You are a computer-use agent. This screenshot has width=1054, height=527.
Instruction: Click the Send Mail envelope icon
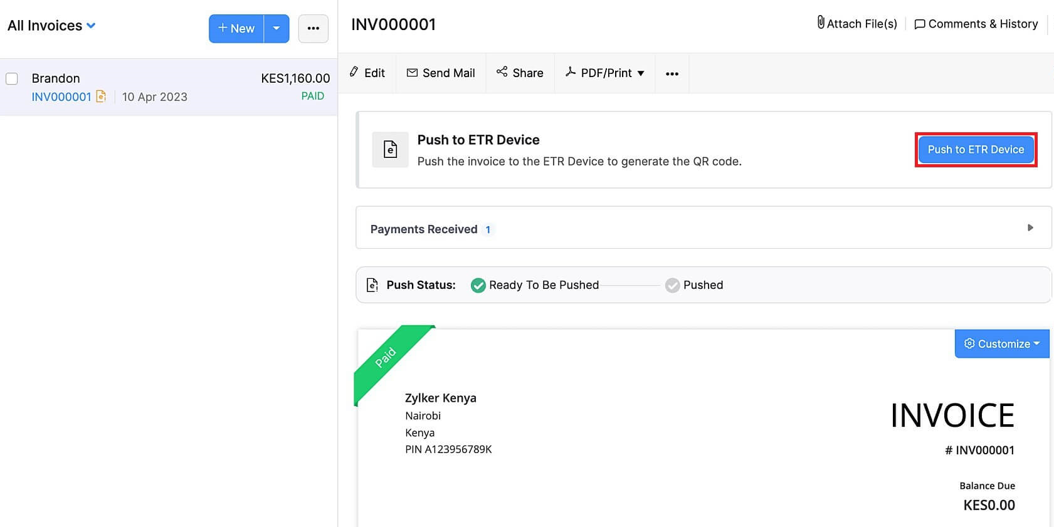pyautogui.click(x=412, y=73)
